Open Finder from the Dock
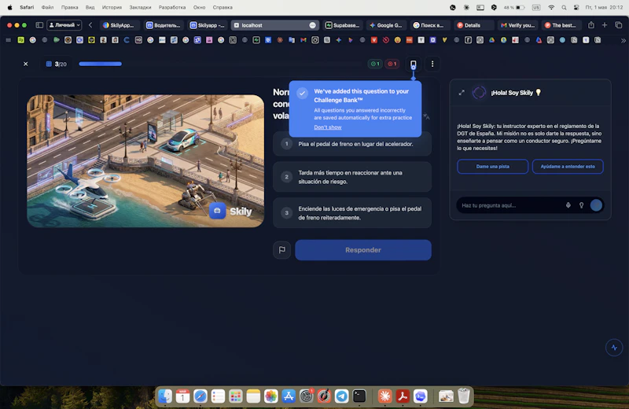This screenshot has width=629, height=409. pyautogui.click(x=165, y=396)
